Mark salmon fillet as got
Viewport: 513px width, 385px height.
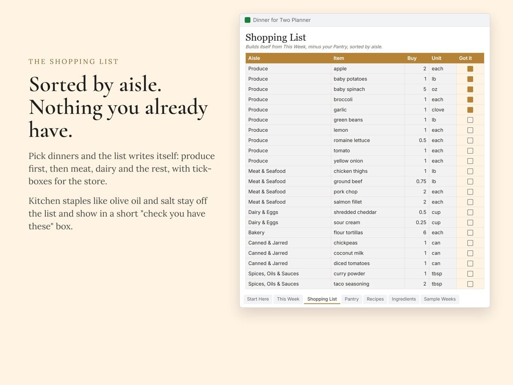click(x=470, y=202)
